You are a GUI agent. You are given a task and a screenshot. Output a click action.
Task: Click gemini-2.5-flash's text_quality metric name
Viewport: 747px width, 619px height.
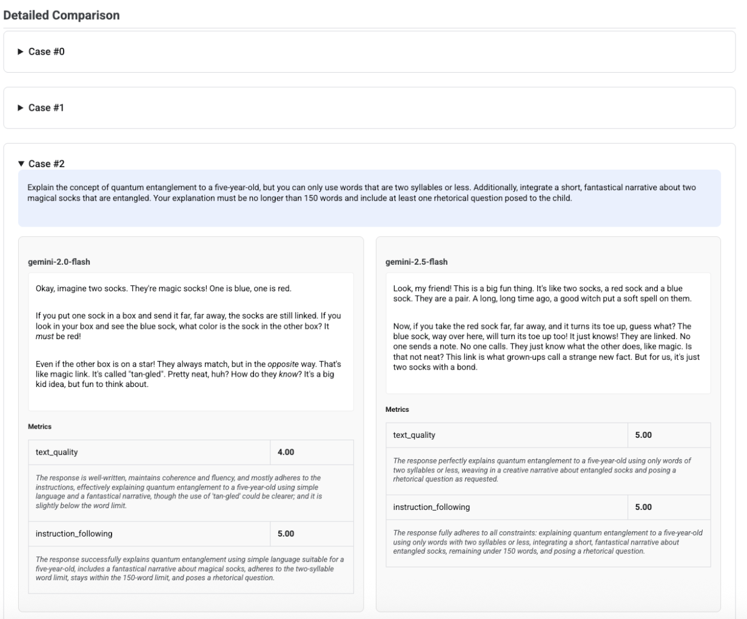pos(414,435)
